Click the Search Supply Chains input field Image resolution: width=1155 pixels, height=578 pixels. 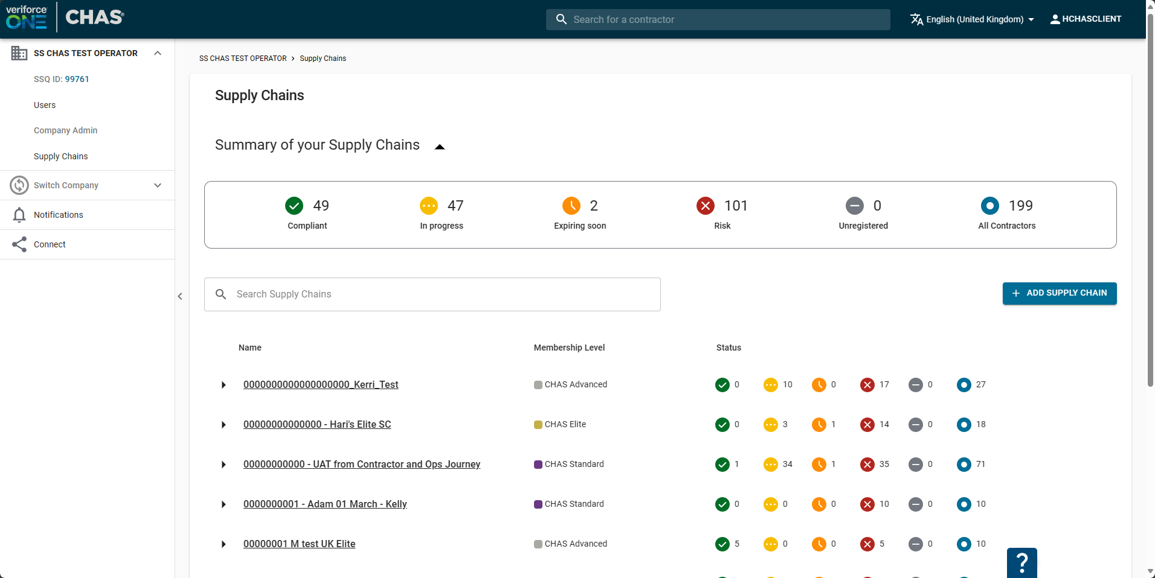[432, 294]
